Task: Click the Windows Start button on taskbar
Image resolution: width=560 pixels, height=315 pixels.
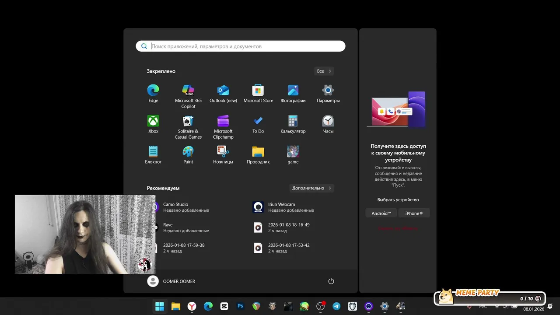Action: (160, 306)
